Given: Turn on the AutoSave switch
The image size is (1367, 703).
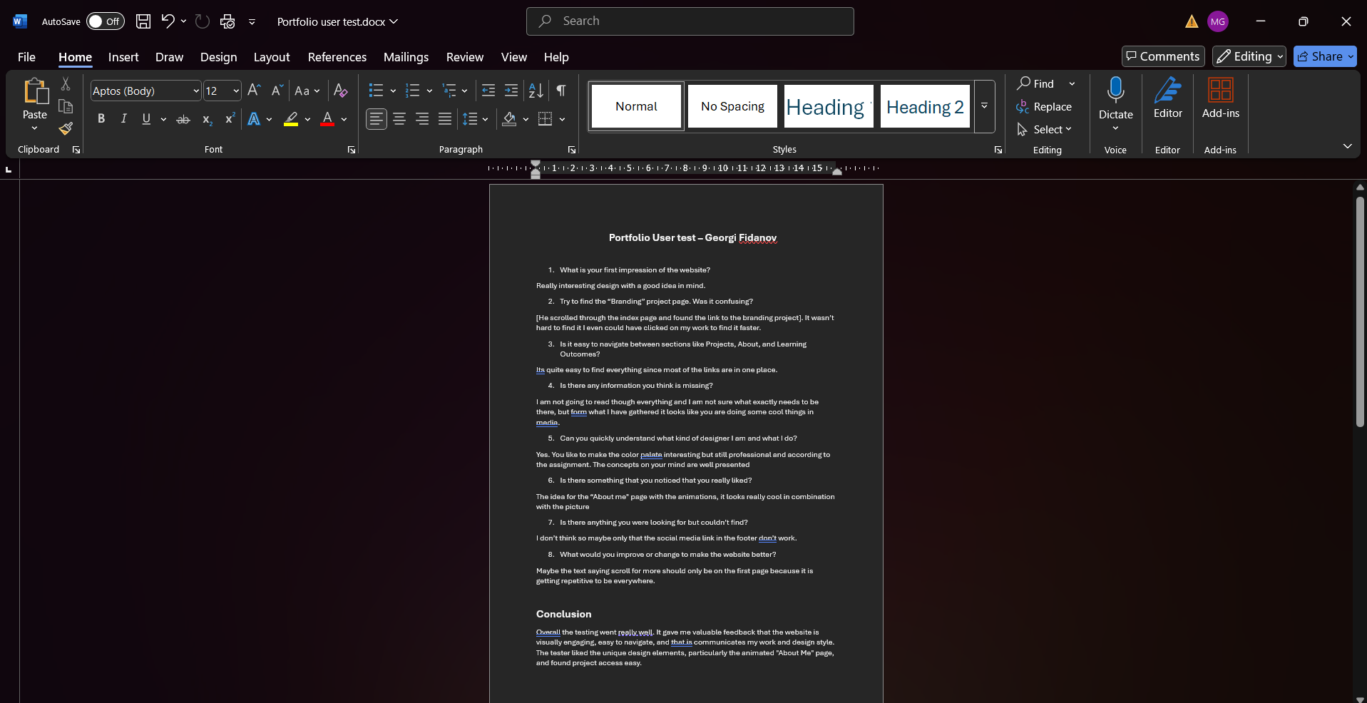Looking at the screenshot, I should (x=105, y=21).
